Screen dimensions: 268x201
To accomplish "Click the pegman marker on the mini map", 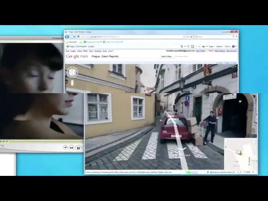I will pos(241,153).
